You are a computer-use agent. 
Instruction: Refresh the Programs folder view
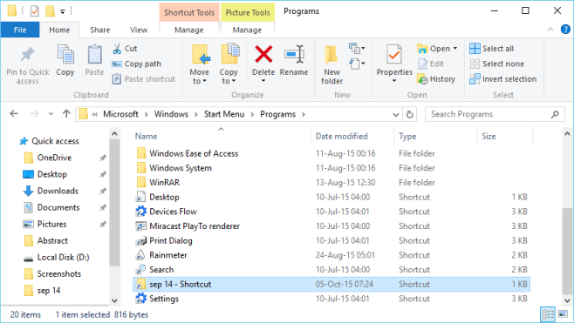point(410,114)
